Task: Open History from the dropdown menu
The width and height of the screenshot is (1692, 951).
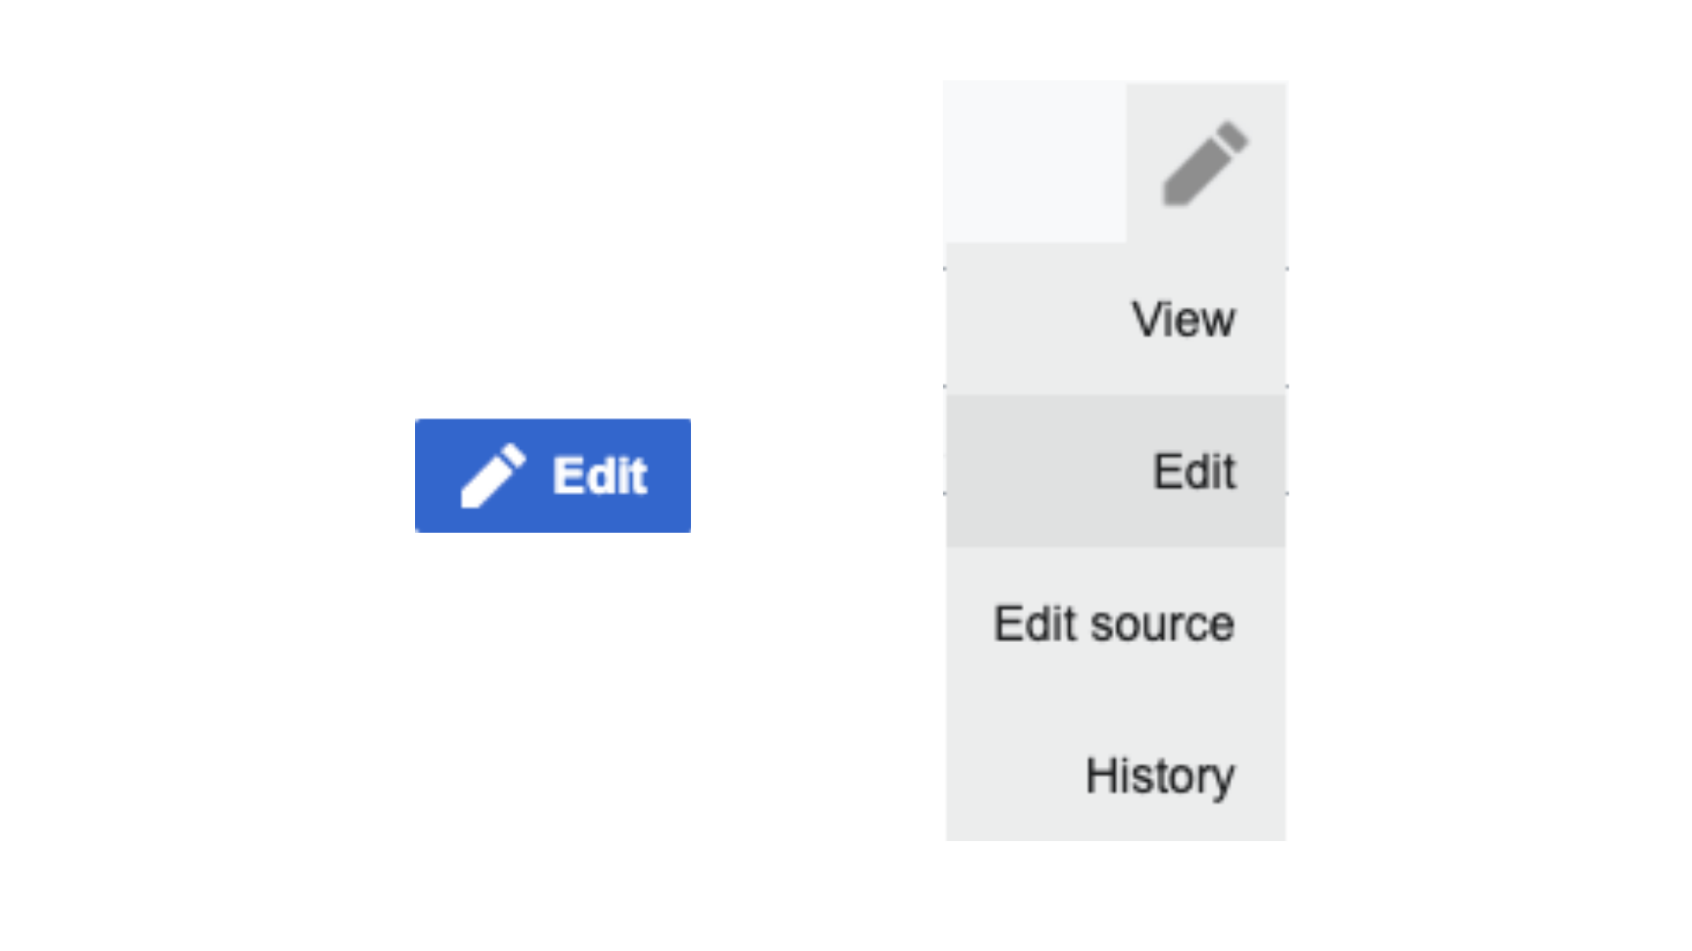Action: coord(1160,777)
